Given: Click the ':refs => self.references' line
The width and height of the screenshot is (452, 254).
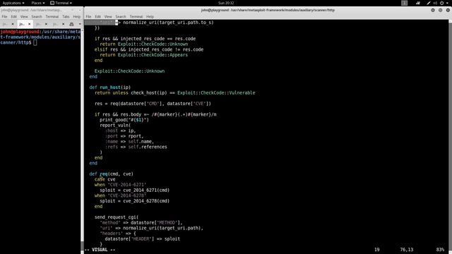Looking at the screenshot, I should pyautogui.click(x=136, y=147).
